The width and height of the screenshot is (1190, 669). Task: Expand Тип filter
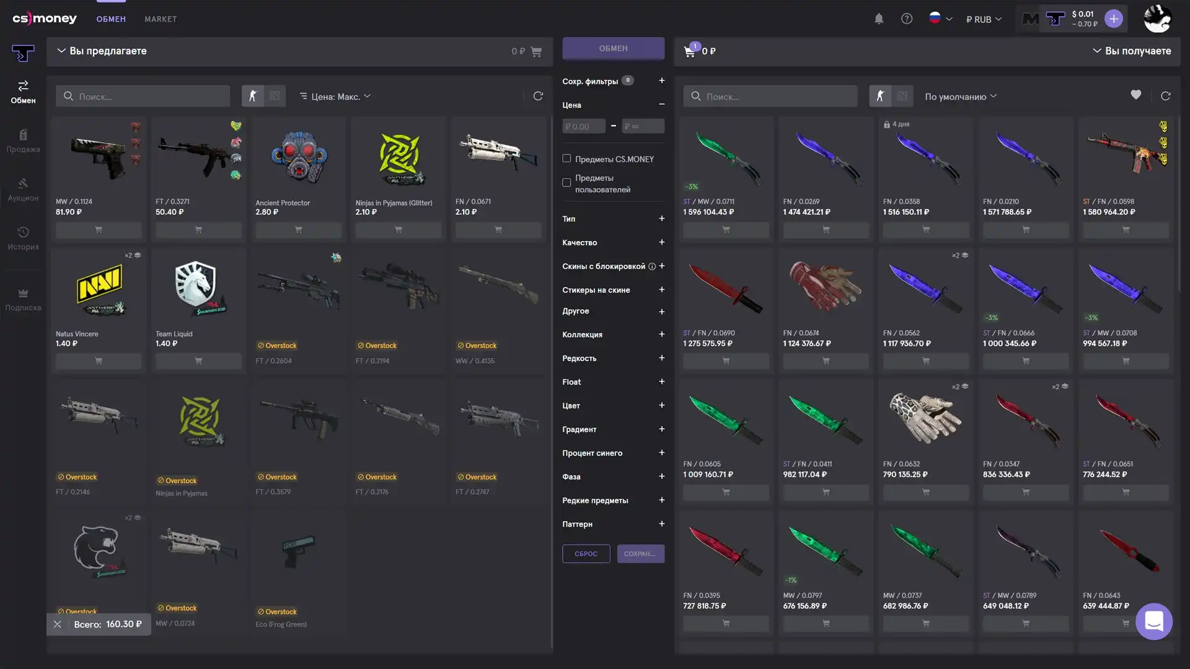[x=661, y=219]
